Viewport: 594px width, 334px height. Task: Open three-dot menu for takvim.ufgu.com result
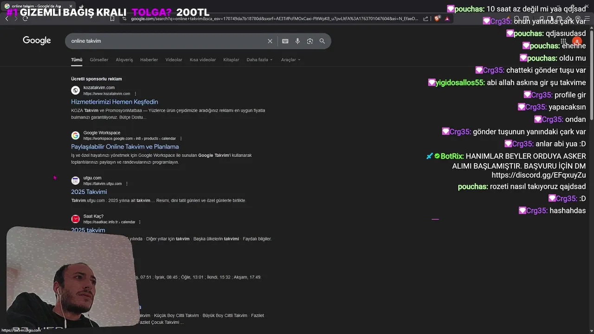[127, 184]
